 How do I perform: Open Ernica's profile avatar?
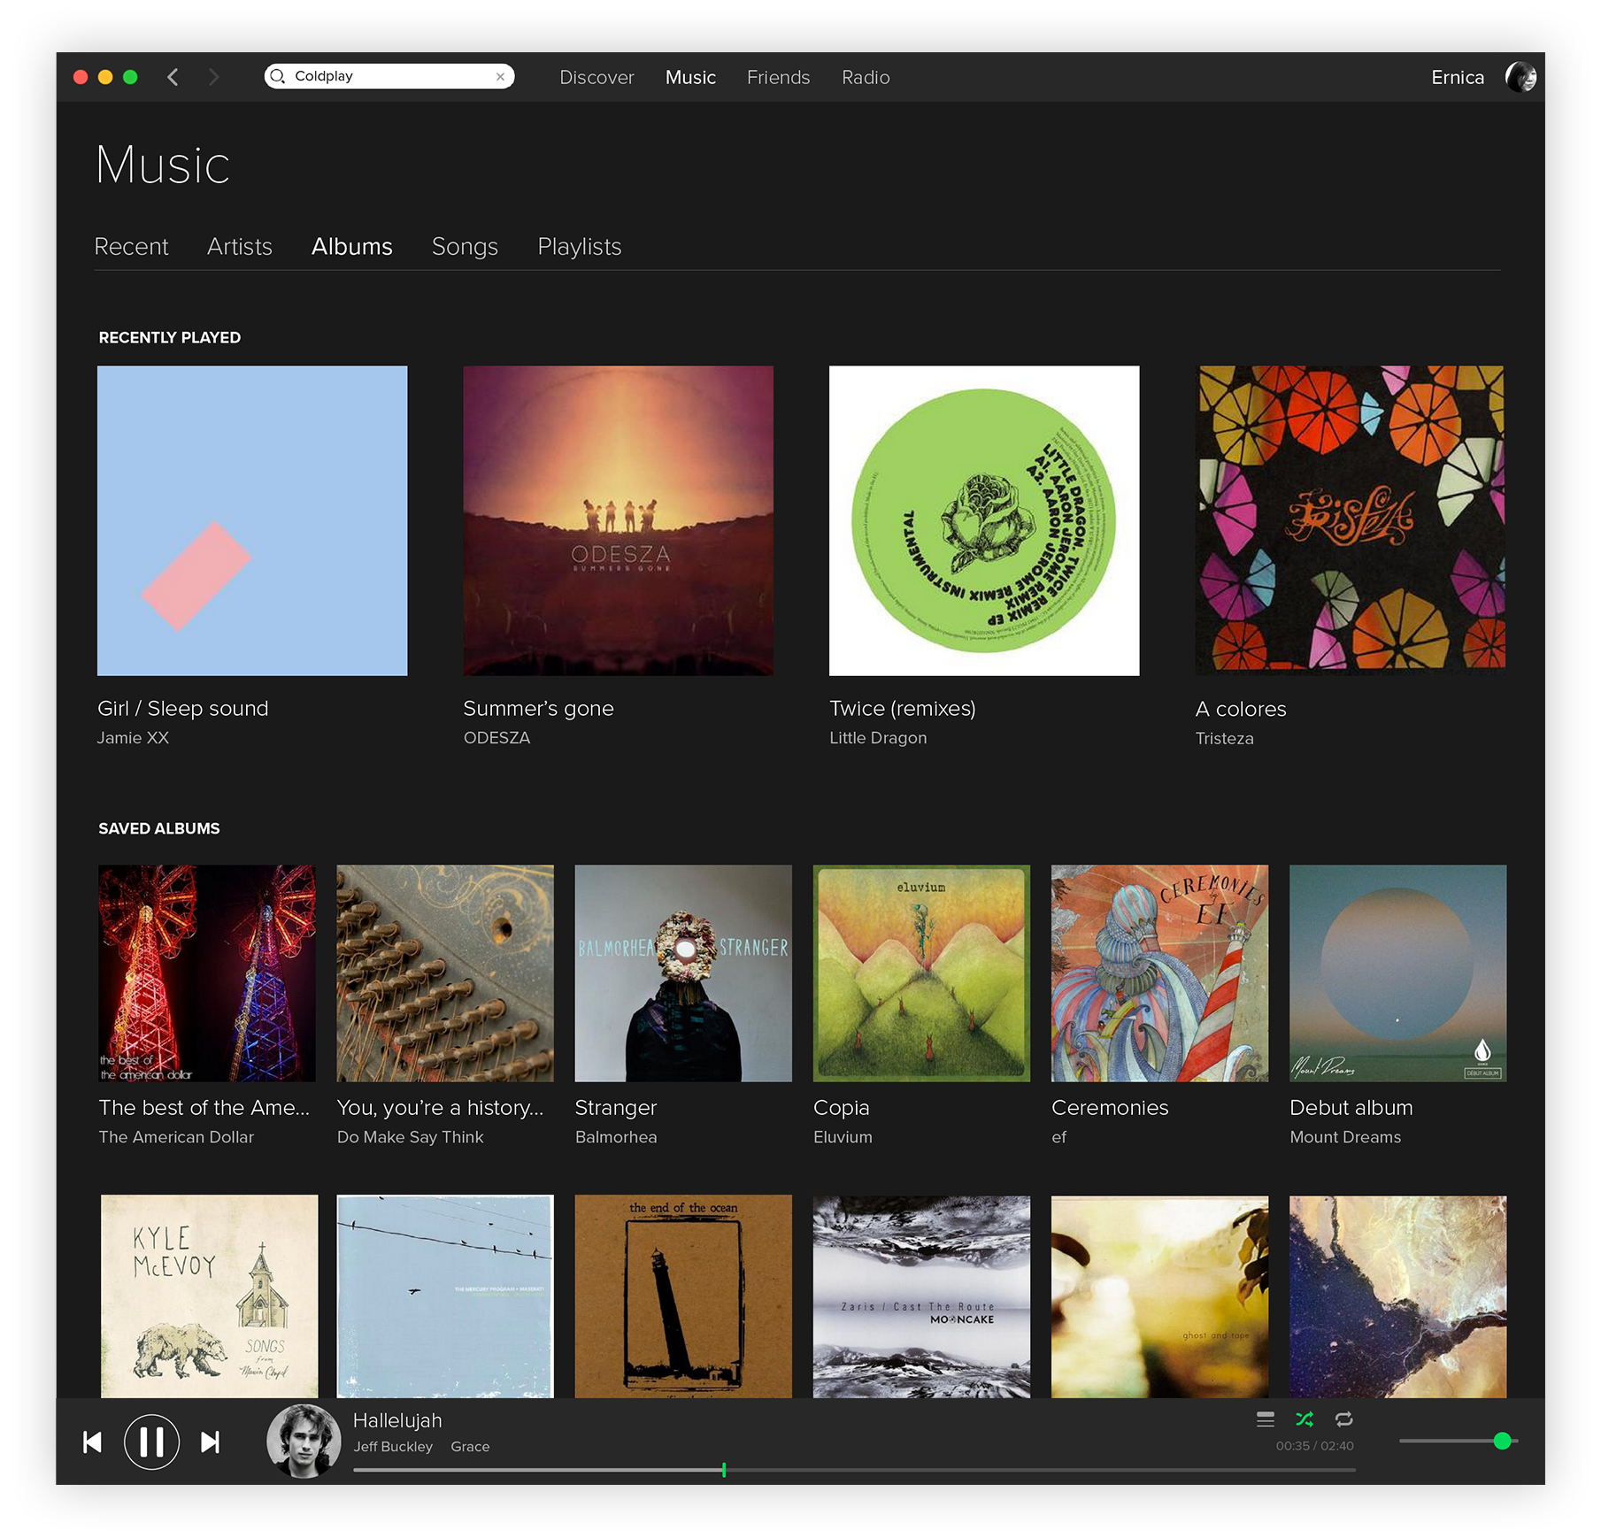pyautogui.click(x=1520, y=77)
